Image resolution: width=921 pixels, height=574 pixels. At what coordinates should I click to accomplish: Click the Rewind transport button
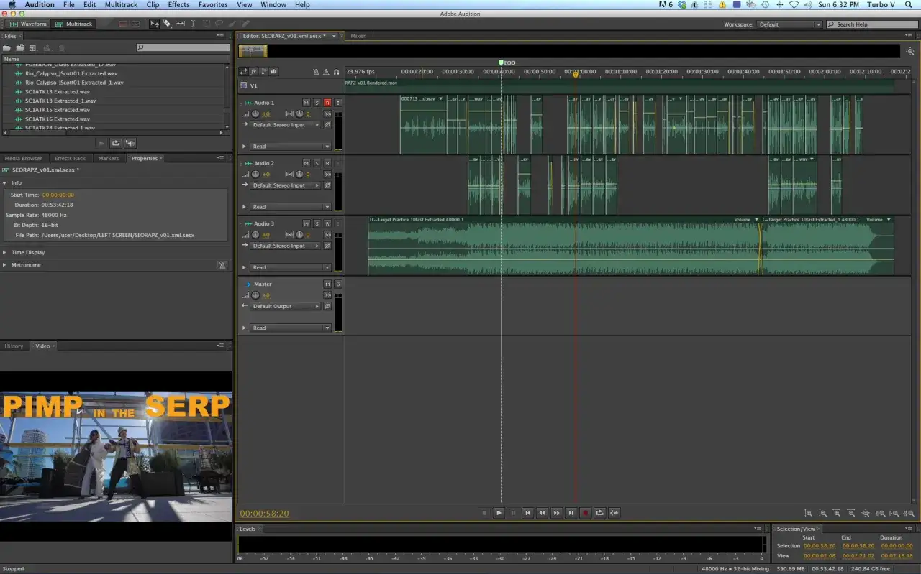click(x=542, y=513)
